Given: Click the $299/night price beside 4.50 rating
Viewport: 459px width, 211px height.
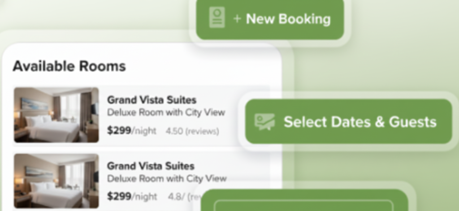Looking at the screenshot, I should 132,130.
